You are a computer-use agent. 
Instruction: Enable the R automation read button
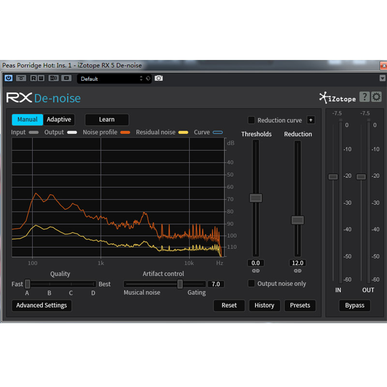[x=33, y=78]
